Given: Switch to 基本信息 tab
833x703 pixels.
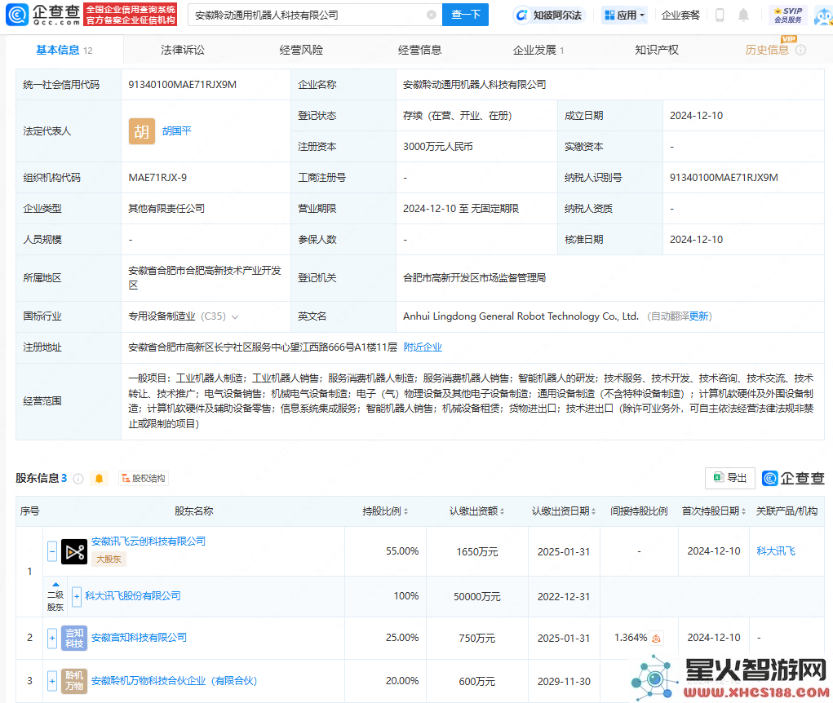Looking at the screenshot, I should point(64,50).
